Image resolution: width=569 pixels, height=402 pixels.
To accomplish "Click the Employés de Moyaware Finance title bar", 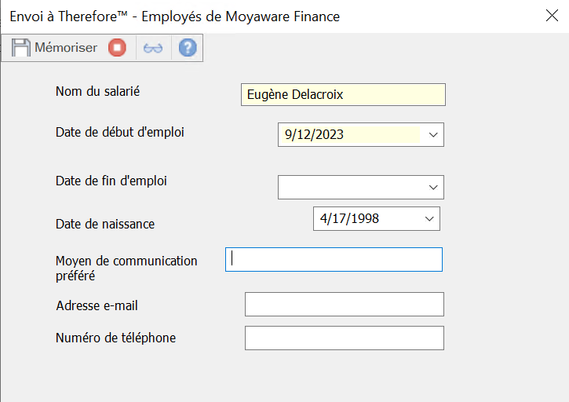I will point(175,16).
